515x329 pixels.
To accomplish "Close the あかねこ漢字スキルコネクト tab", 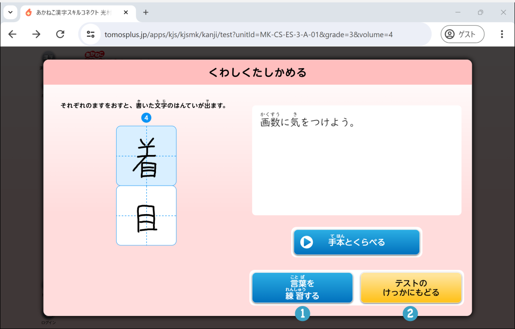I will click(126, 13).
